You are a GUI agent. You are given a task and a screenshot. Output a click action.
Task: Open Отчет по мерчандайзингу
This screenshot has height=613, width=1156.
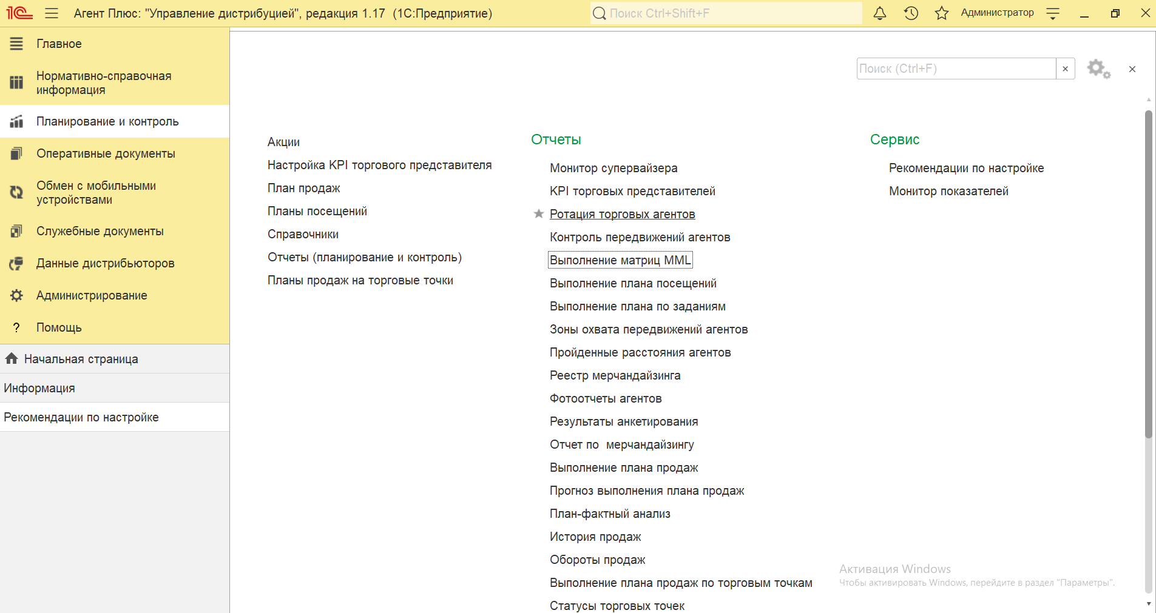[x=621, y=444]
